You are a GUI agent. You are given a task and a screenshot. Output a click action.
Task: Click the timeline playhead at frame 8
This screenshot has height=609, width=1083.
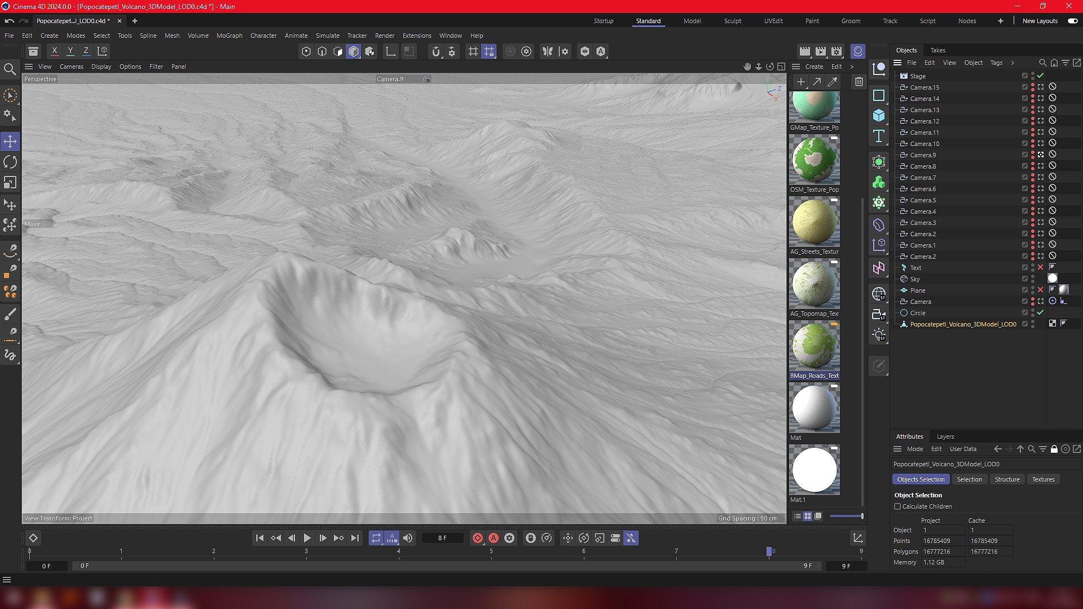click(x=769, y=551)
